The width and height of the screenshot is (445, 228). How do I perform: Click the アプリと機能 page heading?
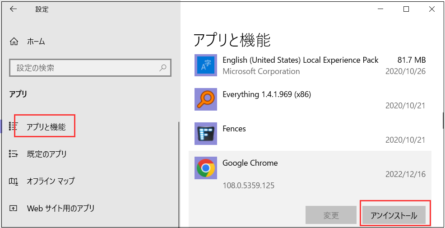[232, 40]
